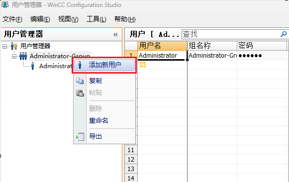Select the Administrator user tree item
The image size is (289, 182).
(x=56, y=66)
